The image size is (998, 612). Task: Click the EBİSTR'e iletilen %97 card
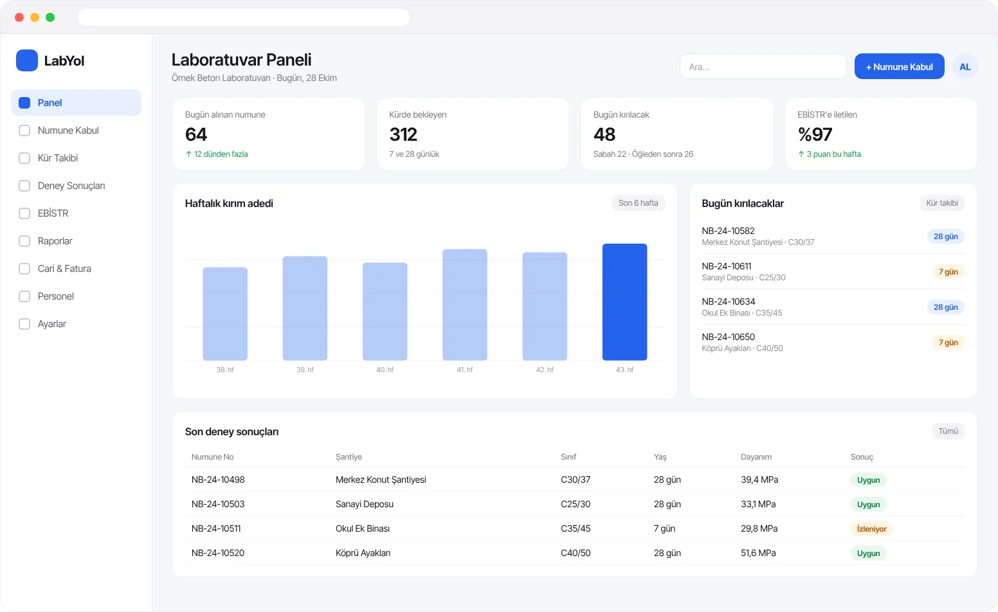(881, 134)
